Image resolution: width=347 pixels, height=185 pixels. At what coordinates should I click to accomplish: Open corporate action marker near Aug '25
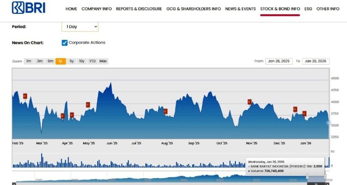[x=165, y=111]
